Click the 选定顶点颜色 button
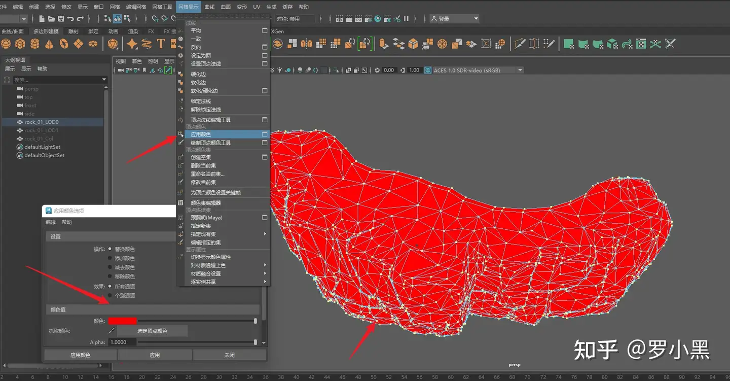This screenshot has width=730, height=381. pos(152,331)
